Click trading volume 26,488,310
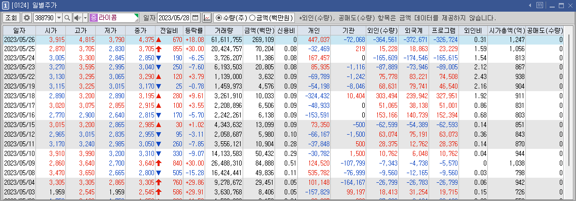 click(x=226, y=163)
